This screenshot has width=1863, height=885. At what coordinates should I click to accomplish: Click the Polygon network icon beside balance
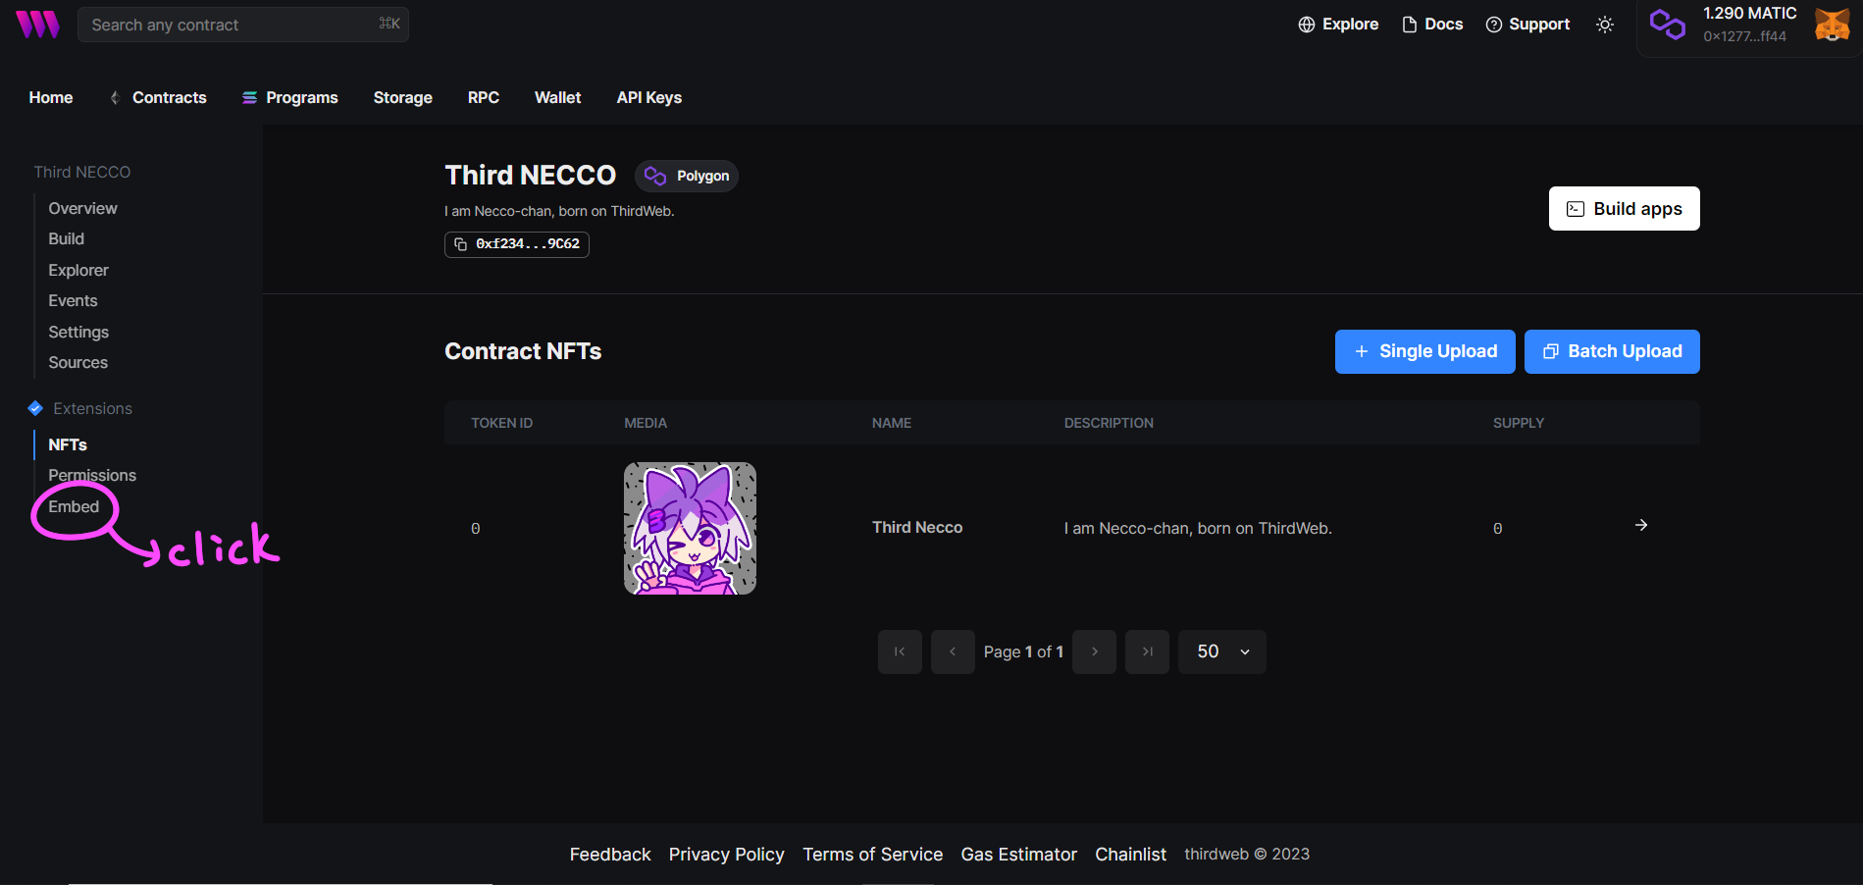pyautogui.click(x=1668, y=25)
